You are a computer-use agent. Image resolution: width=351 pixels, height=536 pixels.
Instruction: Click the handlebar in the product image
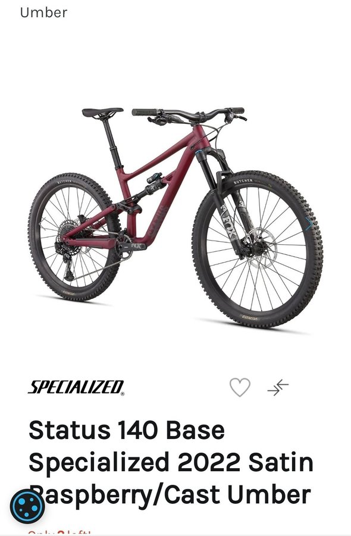[188, 114]
